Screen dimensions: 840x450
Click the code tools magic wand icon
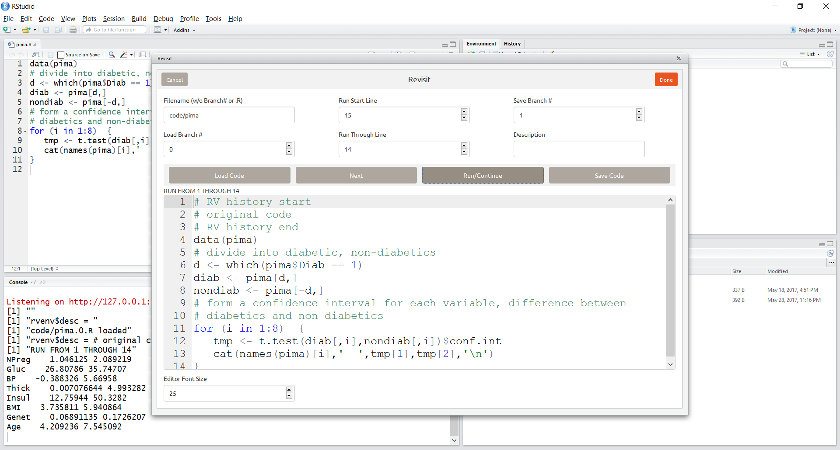click(x=123, y=55)
